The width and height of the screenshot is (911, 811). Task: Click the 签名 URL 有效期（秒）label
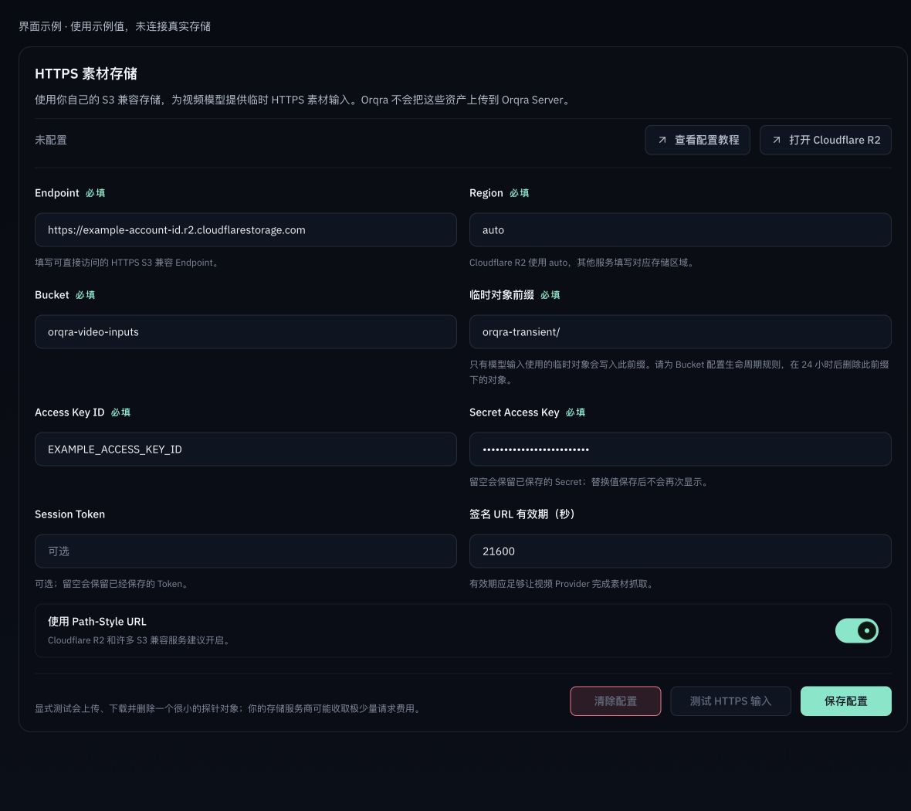click(523, 514)
